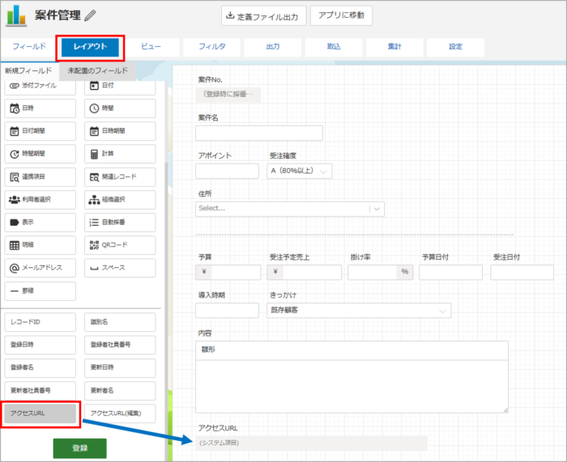Image resolution: width=567 pixels, height=462 pixels.
Task: Choose the QRコード field type
Action: click(120, 245)
